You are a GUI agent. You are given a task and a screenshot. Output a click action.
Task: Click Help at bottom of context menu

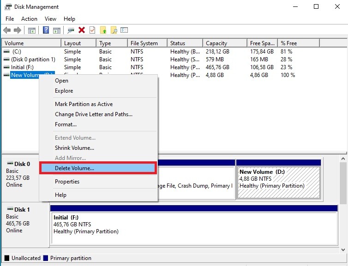point(98,195)
